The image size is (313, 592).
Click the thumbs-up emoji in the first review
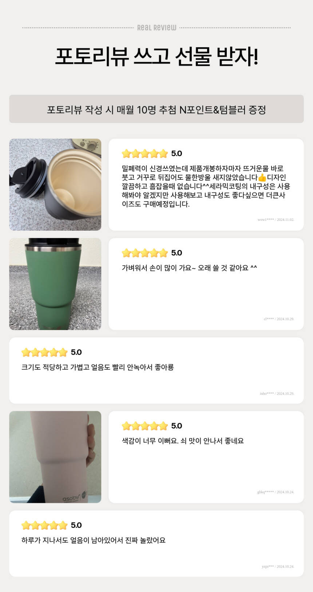pos(262,178)
